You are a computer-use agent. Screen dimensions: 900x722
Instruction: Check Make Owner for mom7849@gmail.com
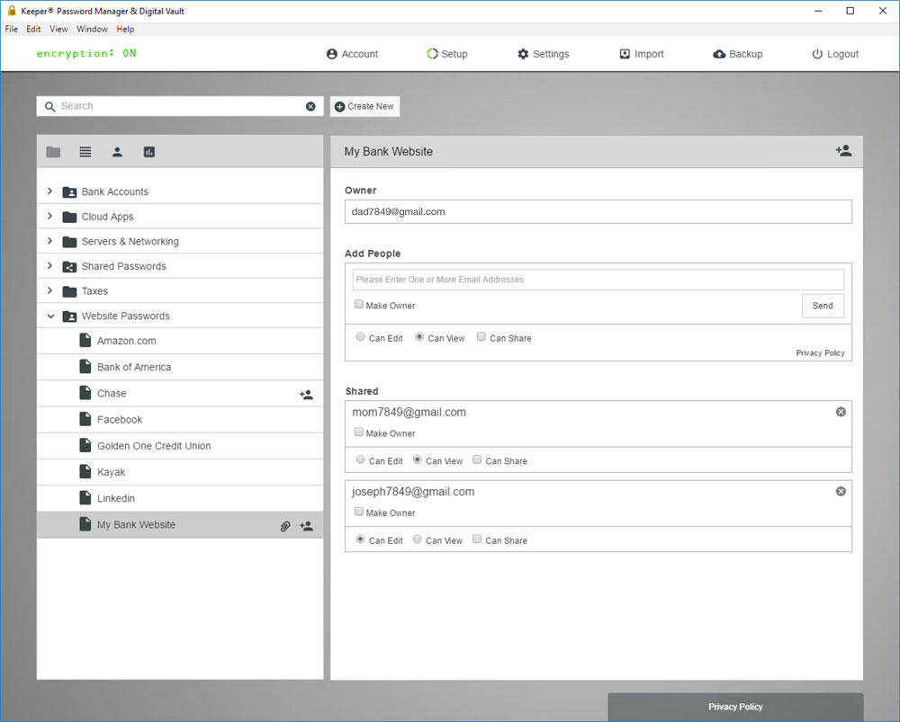359,432
